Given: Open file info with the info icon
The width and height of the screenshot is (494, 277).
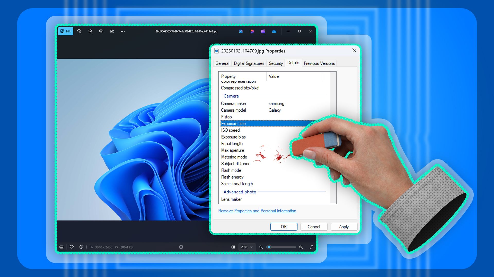Looking at the screenshot, I should tap(82, 247).
